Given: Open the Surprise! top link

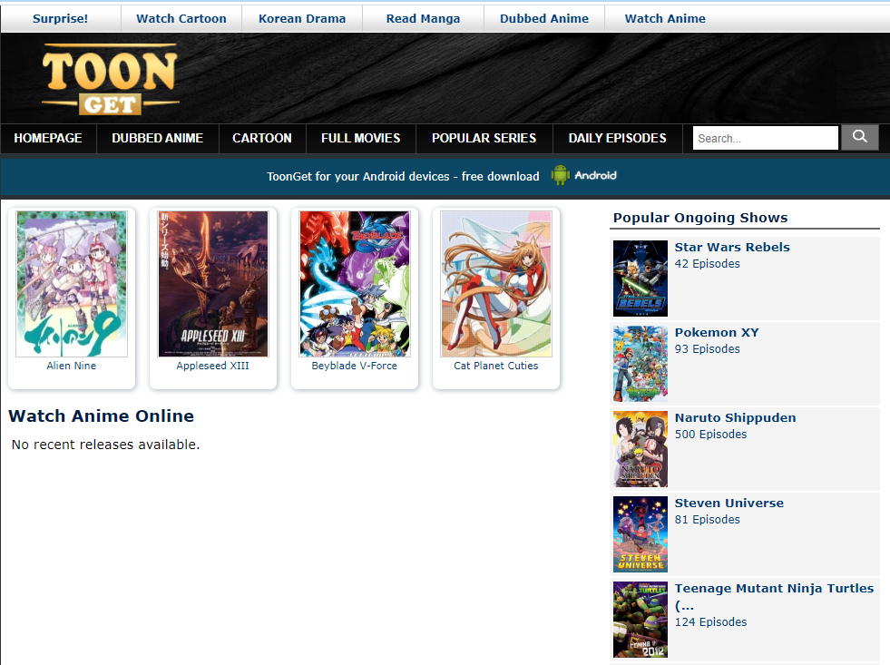Looking at the screenshot, I should tap(60, 19).
